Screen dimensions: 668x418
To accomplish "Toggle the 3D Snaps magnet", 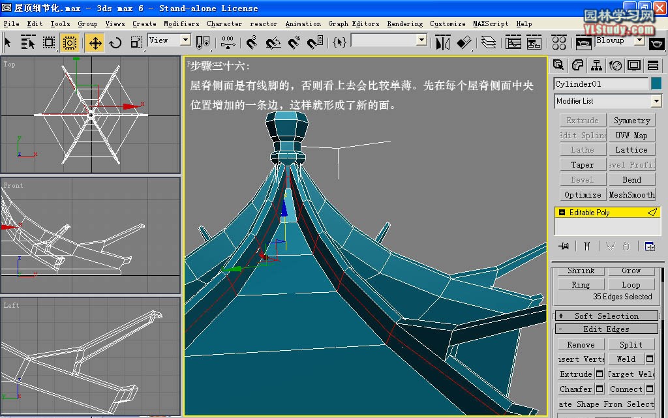I will 252,42.
